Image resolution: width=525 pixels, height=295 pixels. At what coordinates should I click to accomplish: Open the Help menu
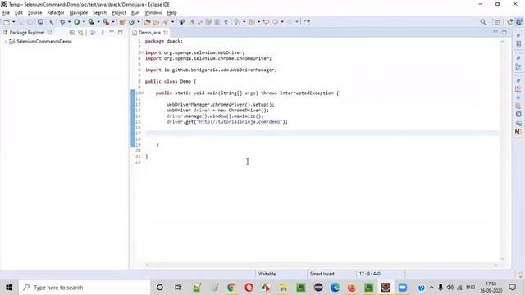(171, 13)
